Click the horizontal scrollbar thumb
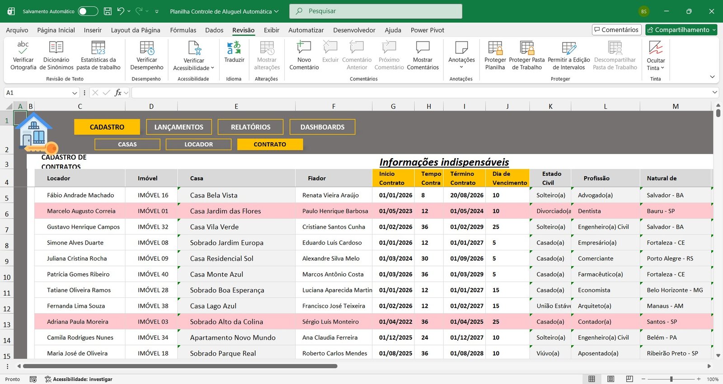The height and width of the screenshot is (384, 723). click(x=180, y=366)
